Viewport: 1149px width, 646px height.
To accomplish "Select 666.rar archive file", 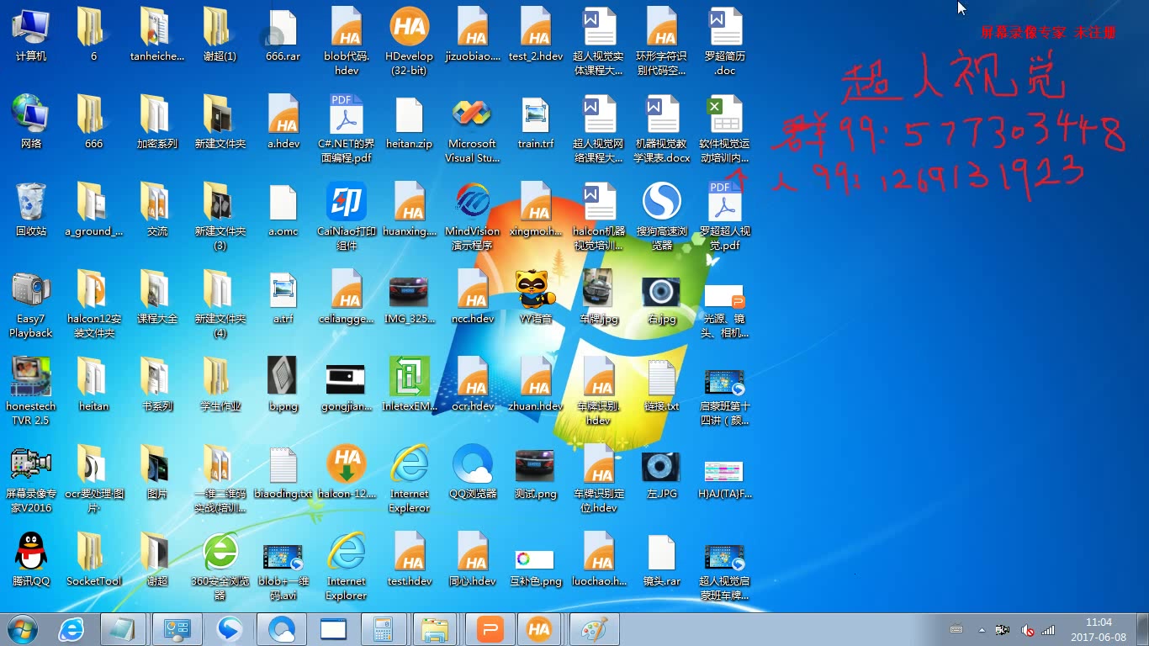I will tap(283, 34).
